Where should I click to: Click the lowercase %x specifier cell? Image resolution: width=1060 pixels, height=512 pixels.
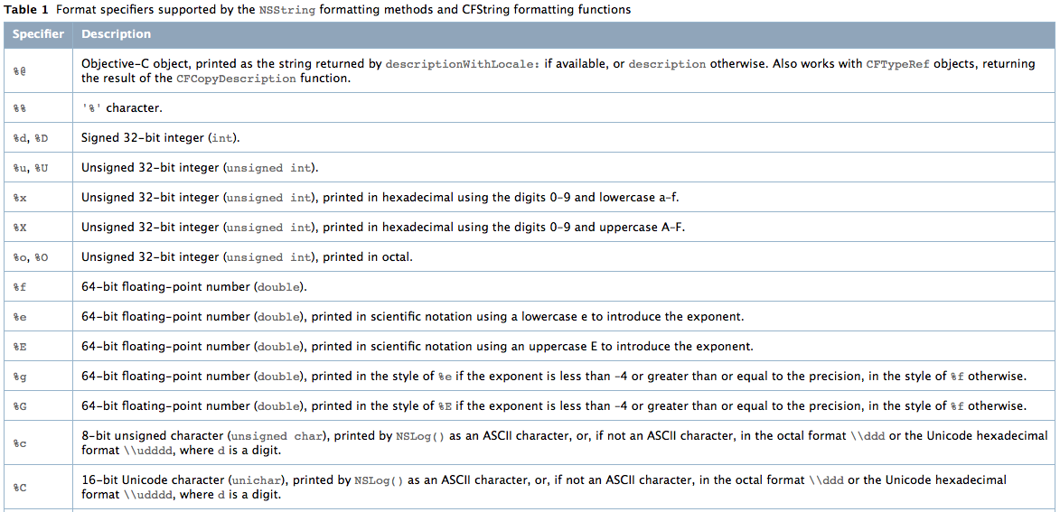[39, 197]
